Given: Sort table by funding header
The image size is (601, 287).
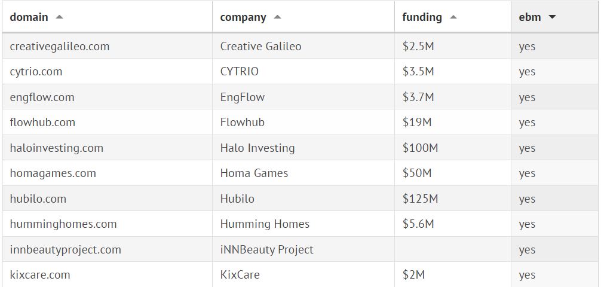Looking at the screenshot, I should pyautogui.click(x=422, y=17).
